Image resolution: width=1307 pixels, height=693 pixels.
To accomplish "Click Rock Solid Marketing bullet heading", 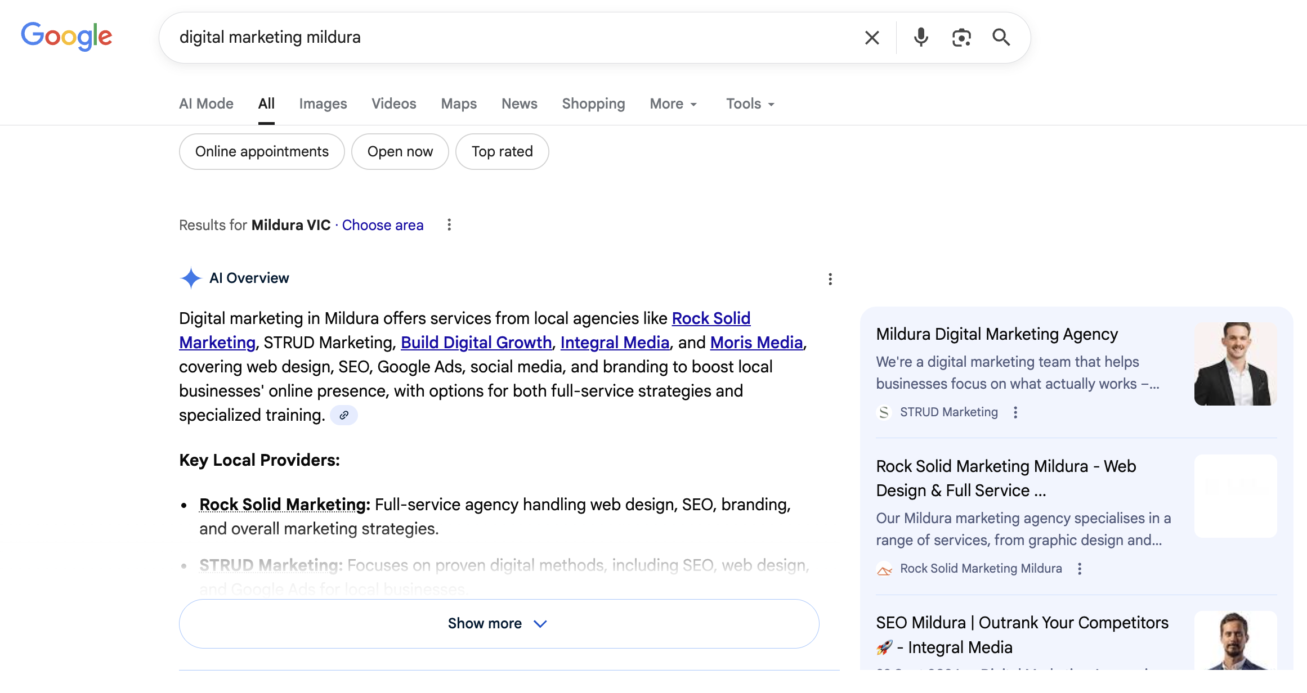I will coord(285,505).
